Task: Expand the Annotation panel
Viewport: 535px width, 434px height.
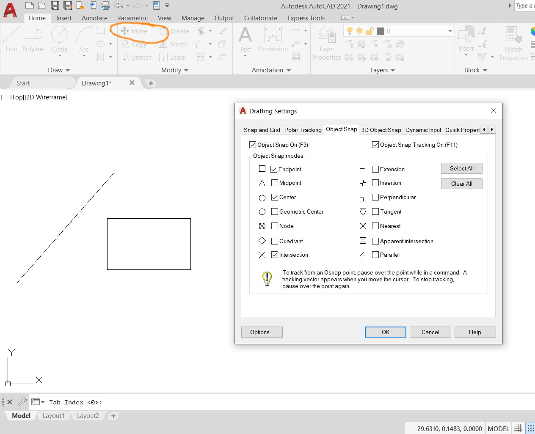Action: (271, 70)
